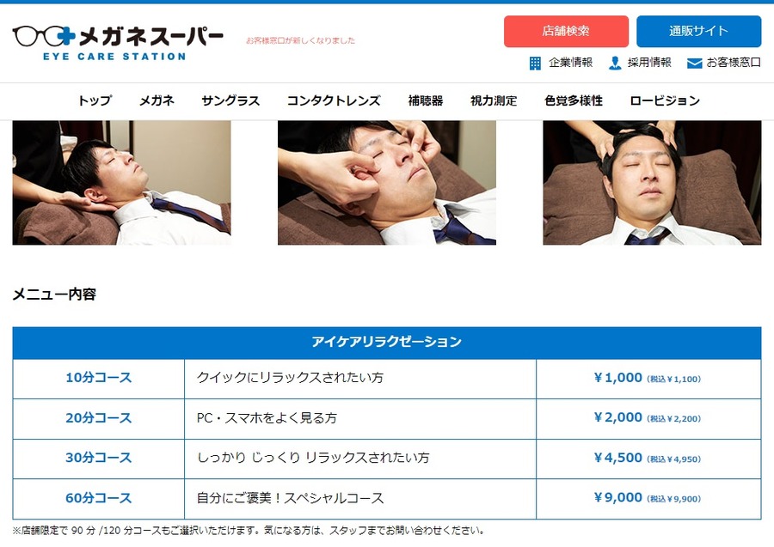Select the メガネ navigation item
Image resolution: width=774 pixels, height=547 pixels.
(157, 101)
